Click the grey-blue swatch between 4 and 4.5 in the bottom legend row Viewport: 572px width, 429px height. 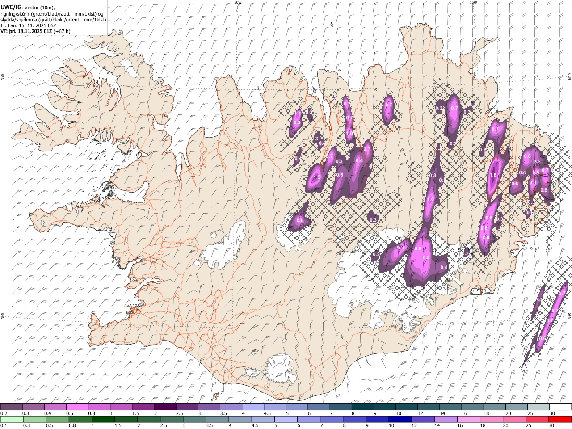(240, 419)
